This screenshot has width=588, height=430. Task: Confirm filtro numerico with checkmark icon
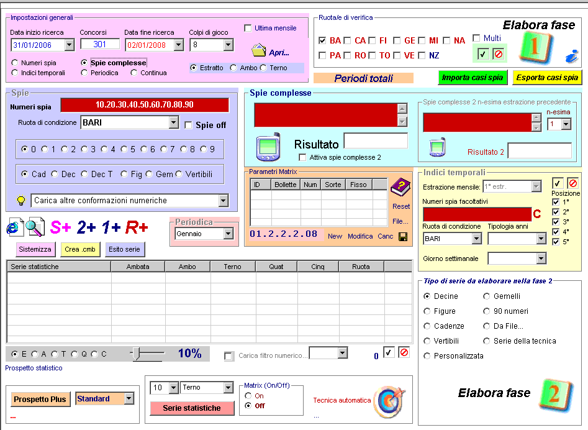tap(389, 352)
